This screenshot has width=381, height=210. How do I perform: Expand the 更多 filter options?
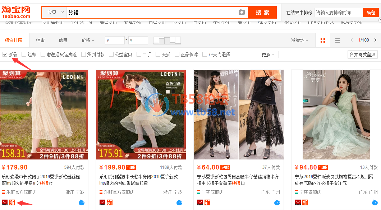pyautogui.click(x=268, y=54)
